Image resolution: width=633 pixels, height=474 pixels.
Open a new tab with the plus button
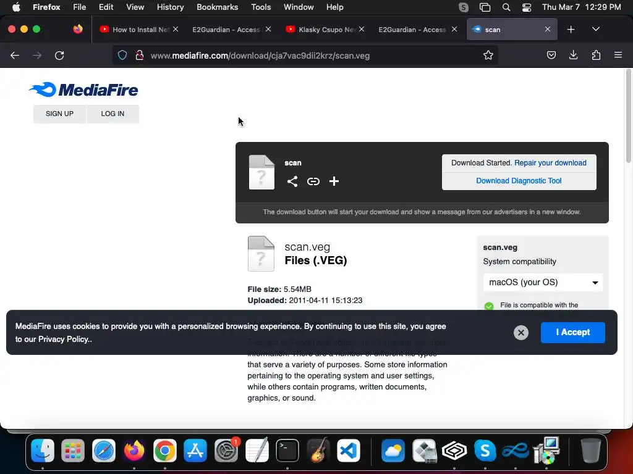571,30
